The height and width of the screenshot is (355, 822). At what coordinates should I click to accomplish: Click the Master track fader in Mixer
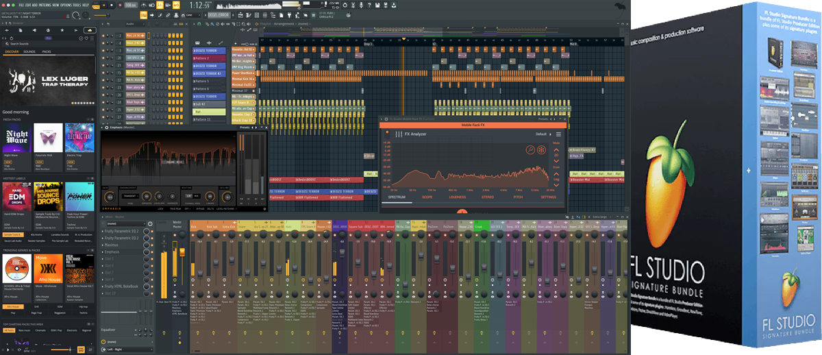click(x=182, y=252)
